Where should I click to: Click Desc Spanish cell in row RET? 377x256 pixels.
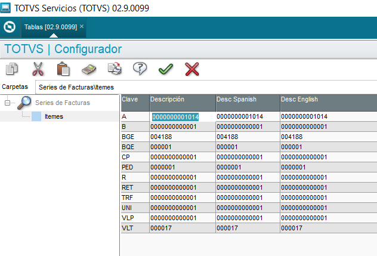click(x=248, y=187)
